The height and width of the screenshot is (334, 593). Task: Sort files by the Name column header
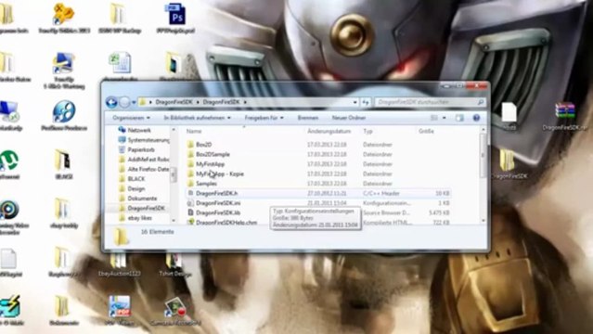tap(194, 131)
